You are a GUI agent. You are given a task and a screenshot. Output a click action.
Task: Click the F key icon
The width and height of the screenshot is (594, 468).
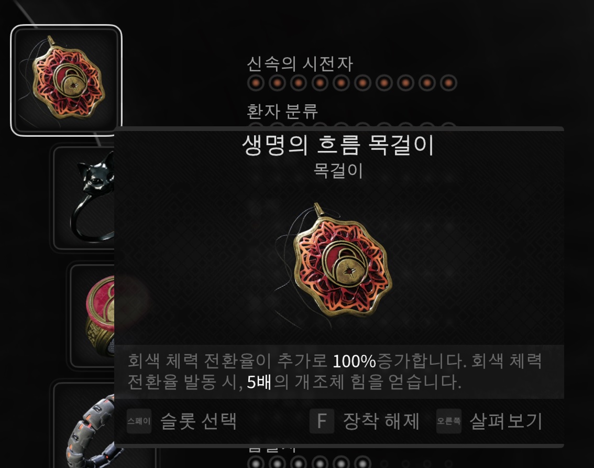(322, 421)
